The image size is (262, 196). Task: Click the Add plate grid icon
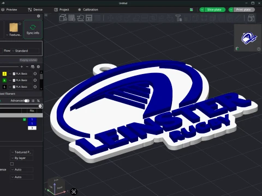click(72, 18)
